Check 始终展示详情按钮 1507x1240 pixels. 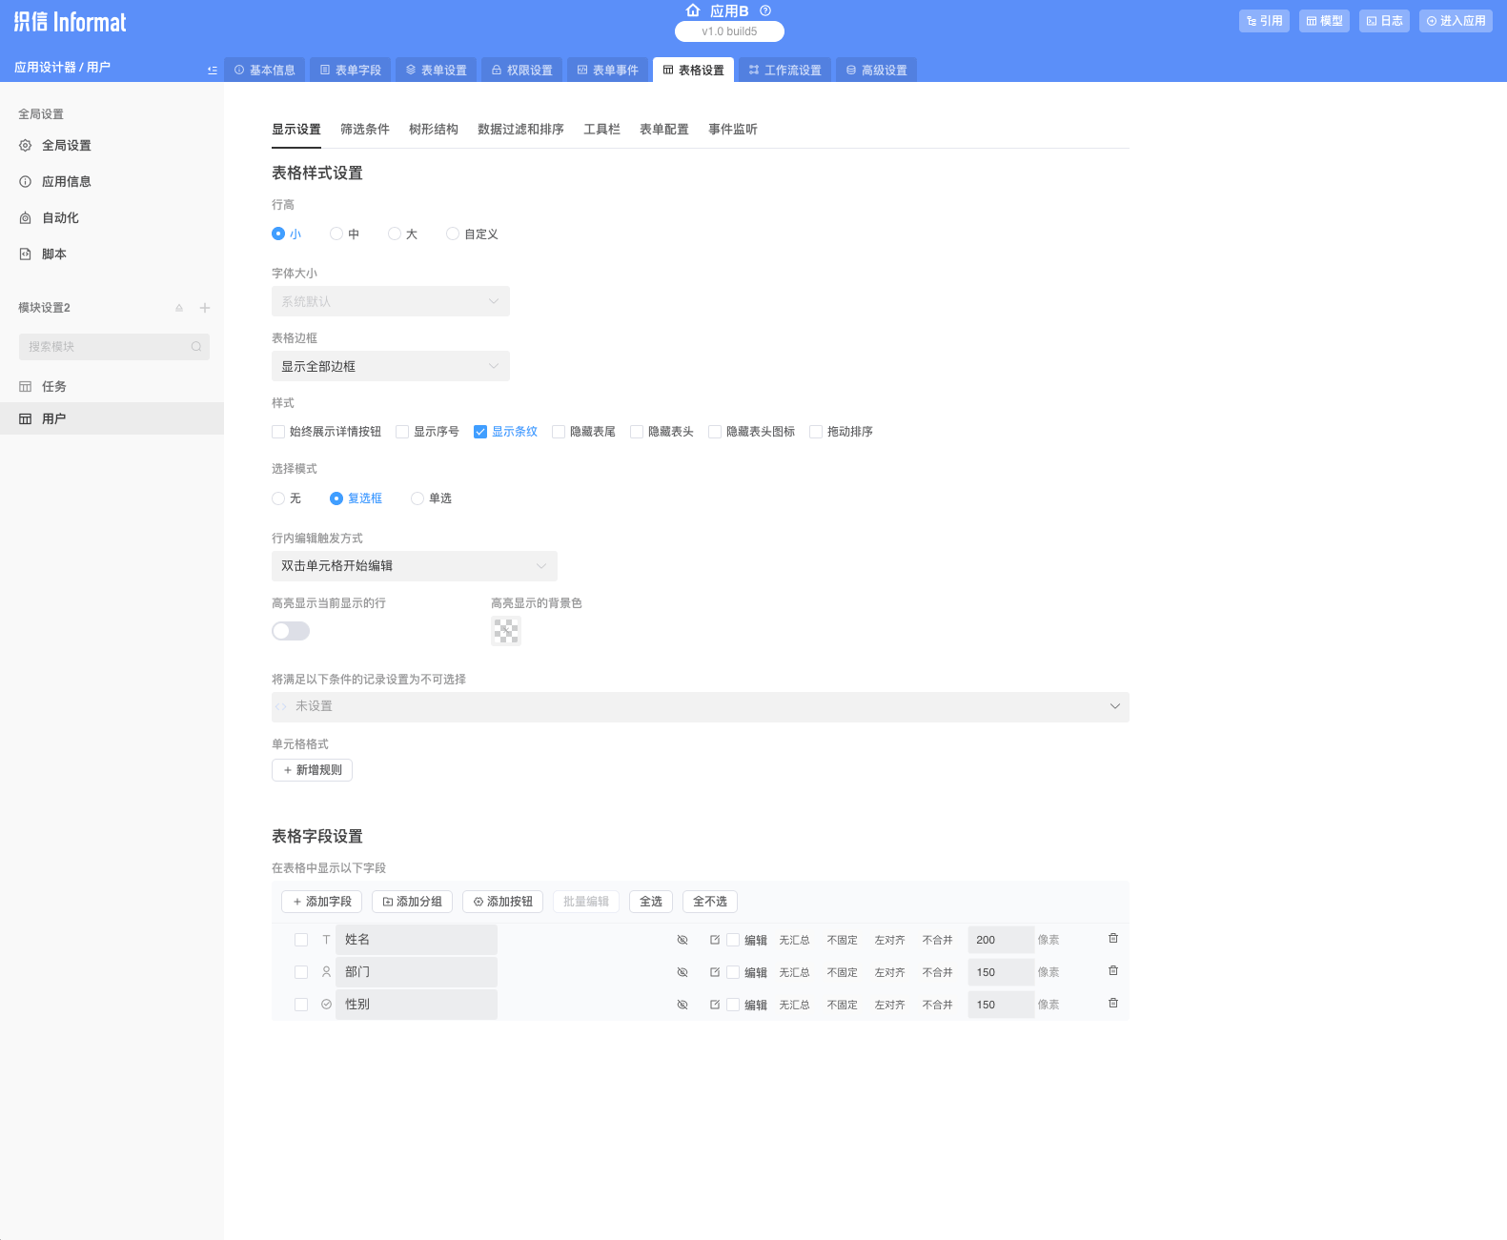278,432
